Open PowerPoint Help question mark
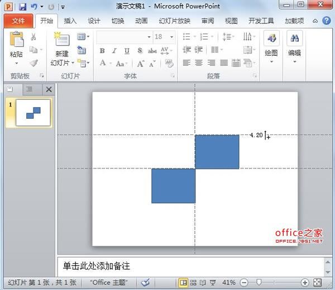Viewport: 335px width, 290px height. (327, 21)
